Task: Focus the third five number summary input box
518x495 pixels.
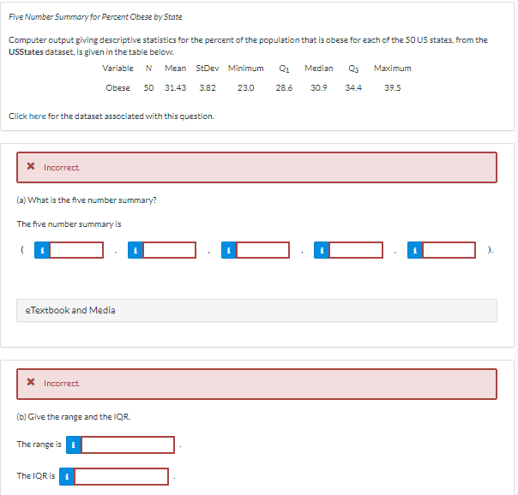Action: (x=263, y=250)
